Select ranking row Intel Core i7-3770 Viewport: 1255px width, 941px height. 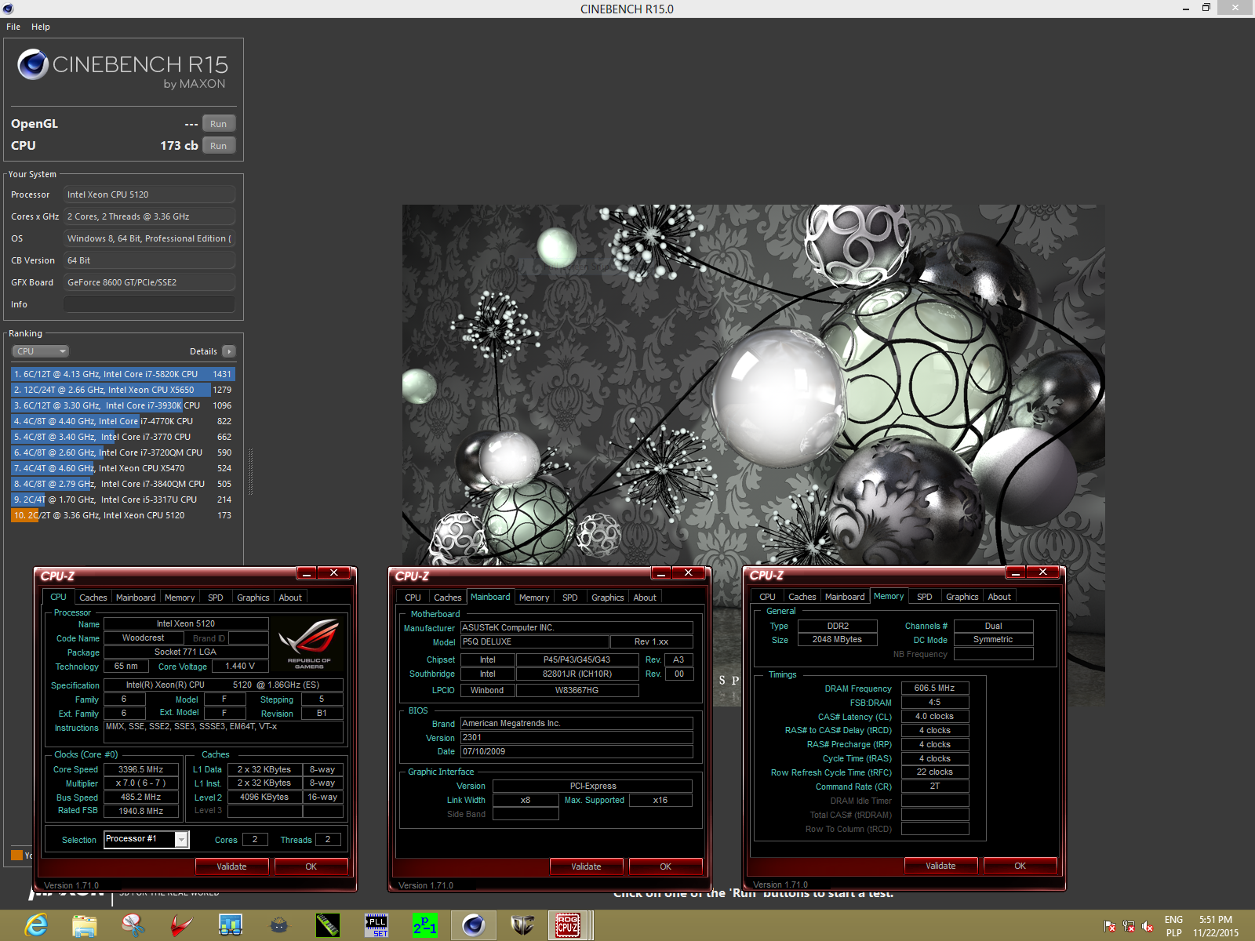[x=123, y=437]
